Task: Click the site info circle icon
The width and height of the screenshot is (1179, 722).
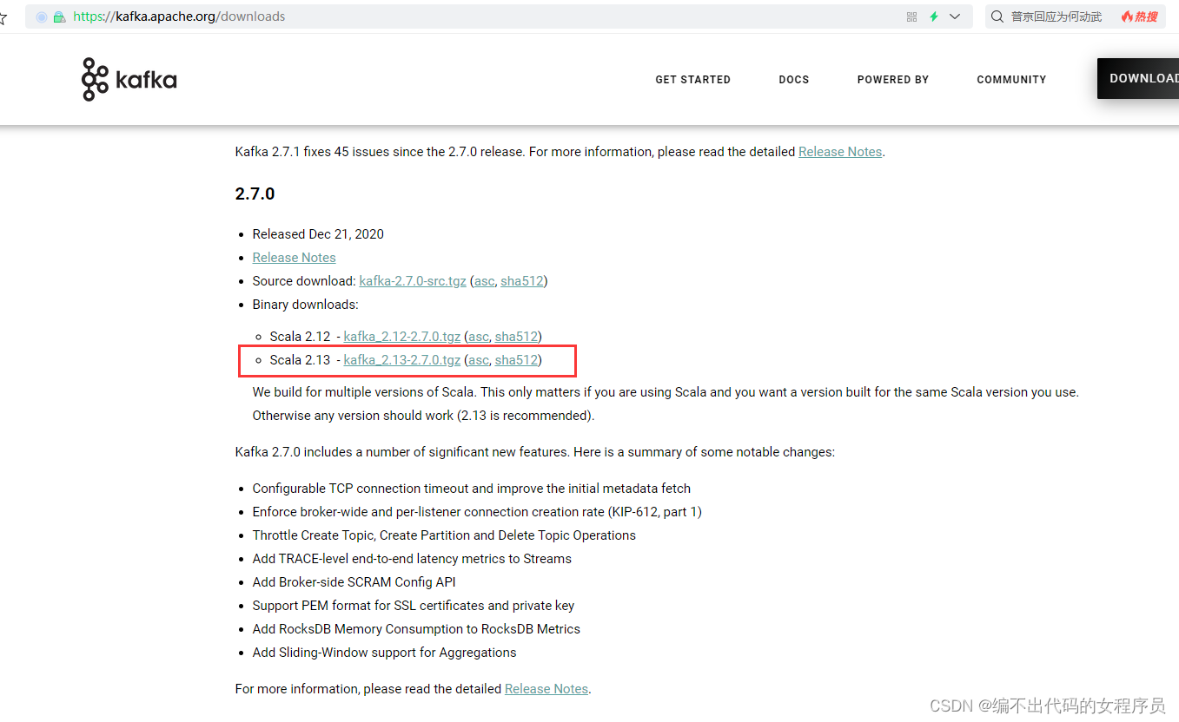Action: 41,16
